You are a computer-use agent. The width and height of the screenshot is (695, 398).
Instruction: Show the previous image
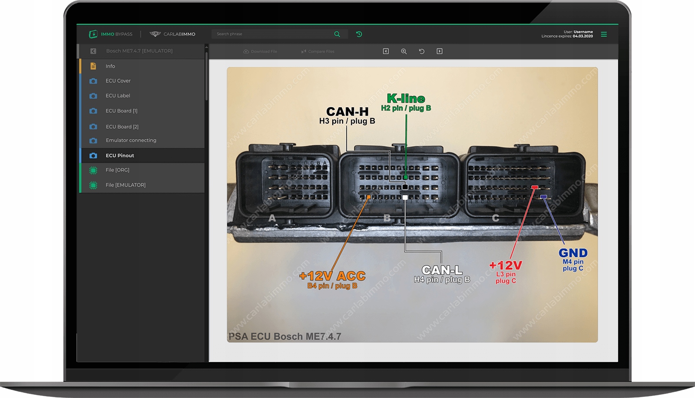click(386, 51)
